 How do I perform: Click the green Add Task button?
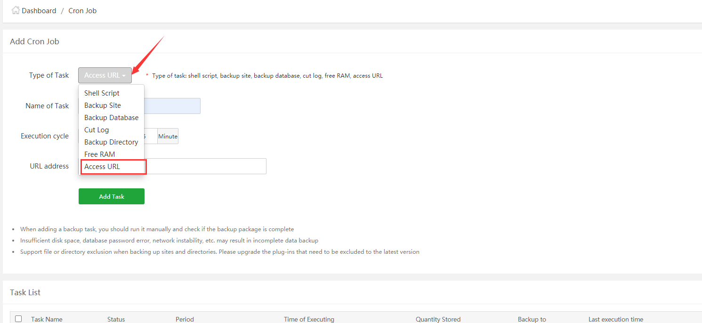pos(112,196)
